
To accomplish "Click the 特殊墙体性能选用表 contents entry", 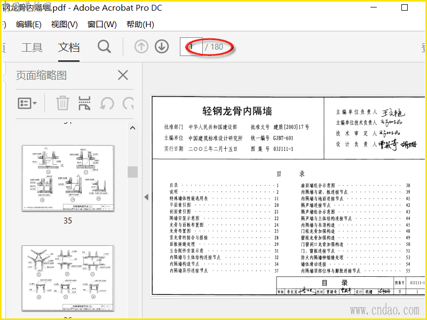I will click(188, 198).
